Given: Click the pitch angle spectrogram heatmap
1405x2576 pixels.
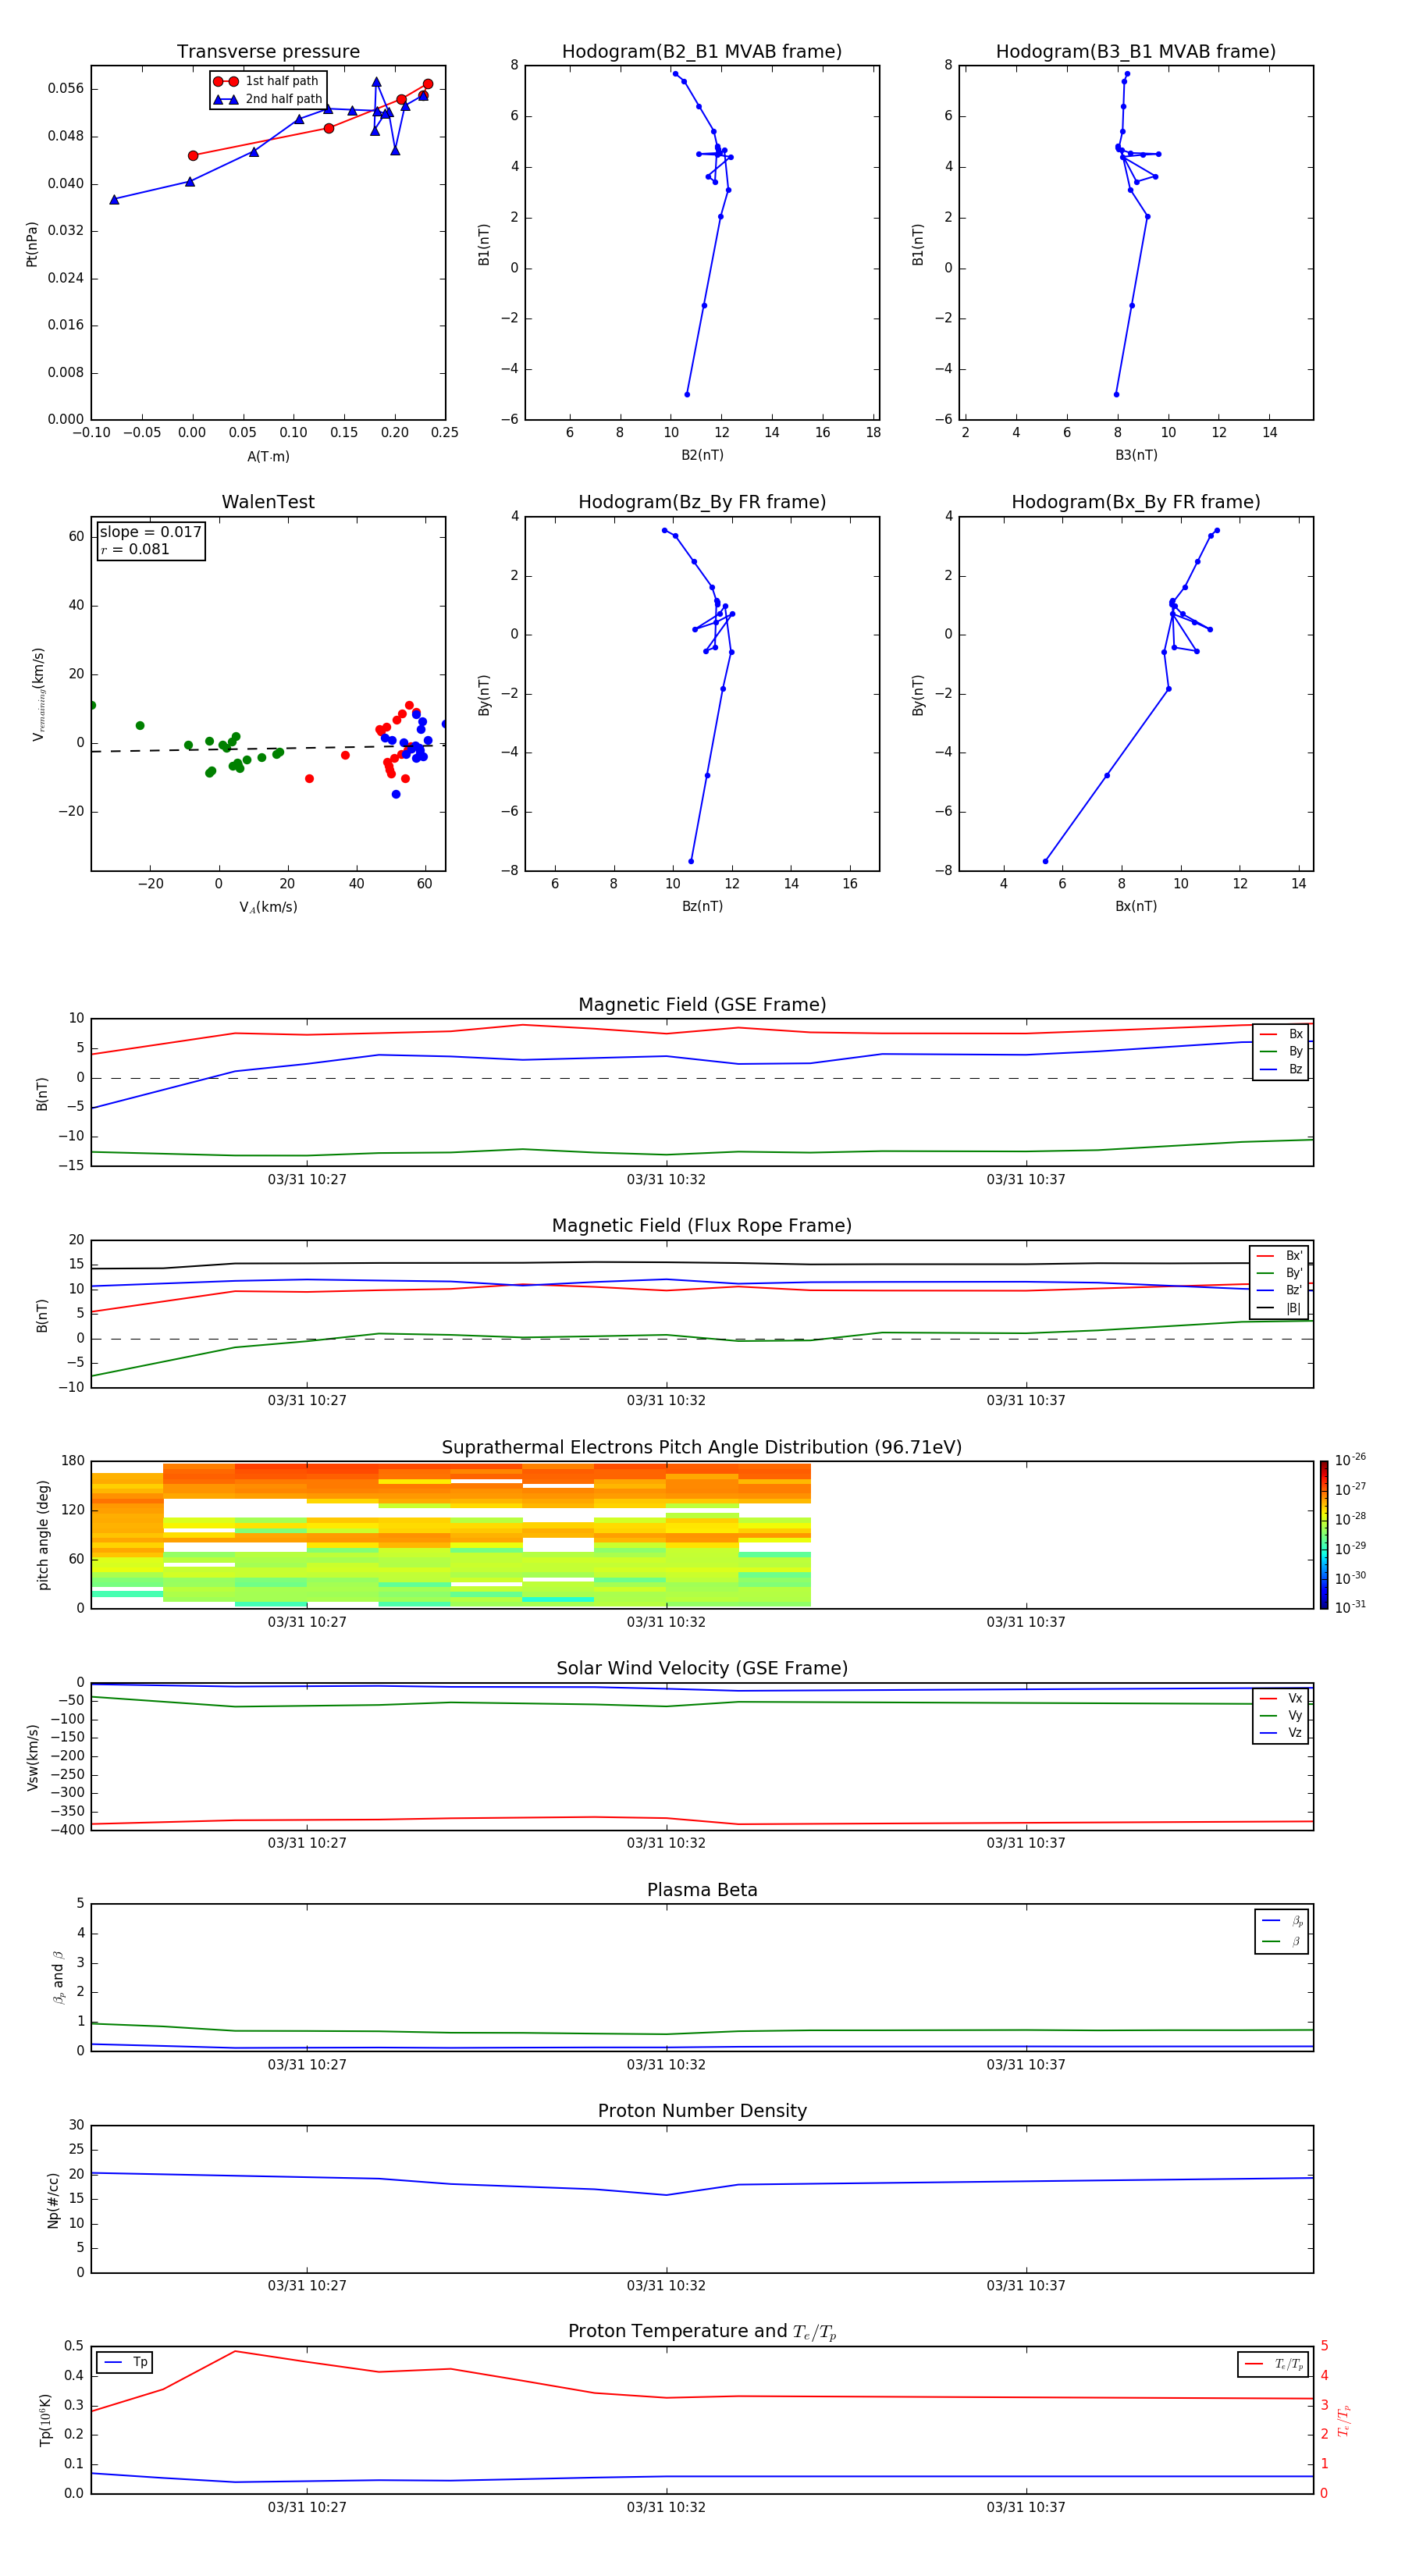Looking at the screenshot, I should pos(450,1535).
